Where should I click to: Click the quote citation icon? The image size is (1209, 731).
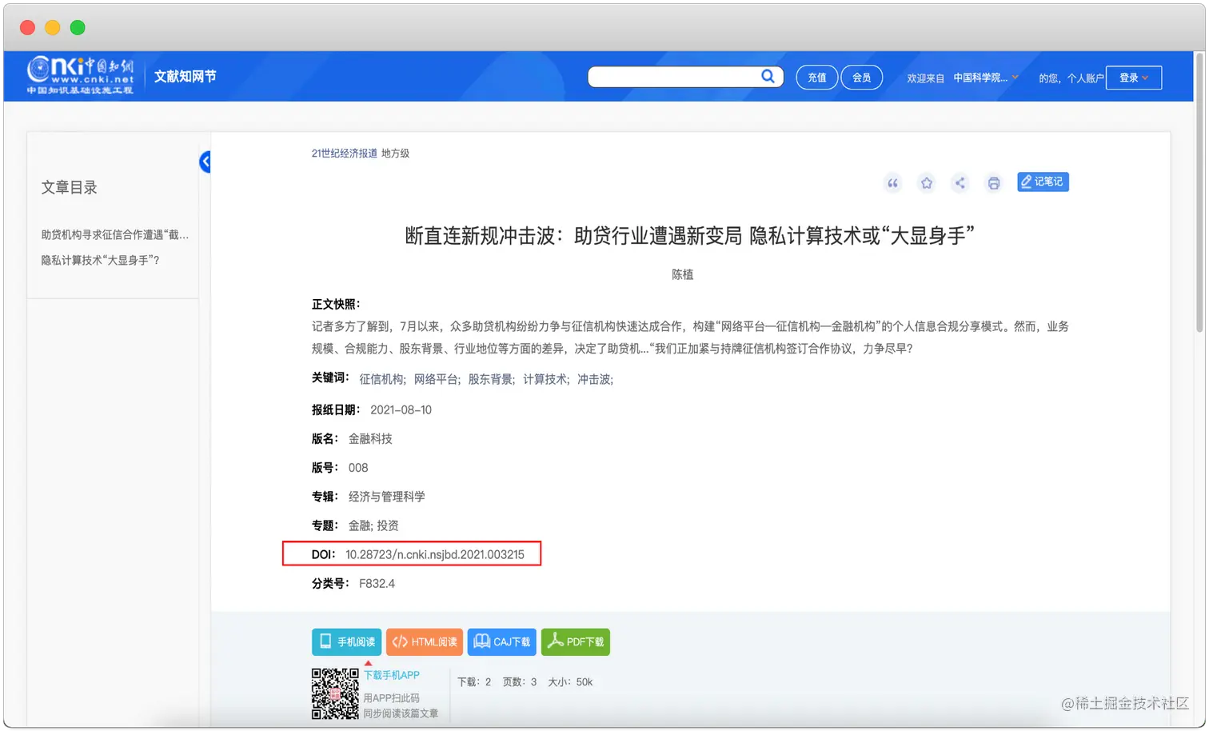point(892,182)
